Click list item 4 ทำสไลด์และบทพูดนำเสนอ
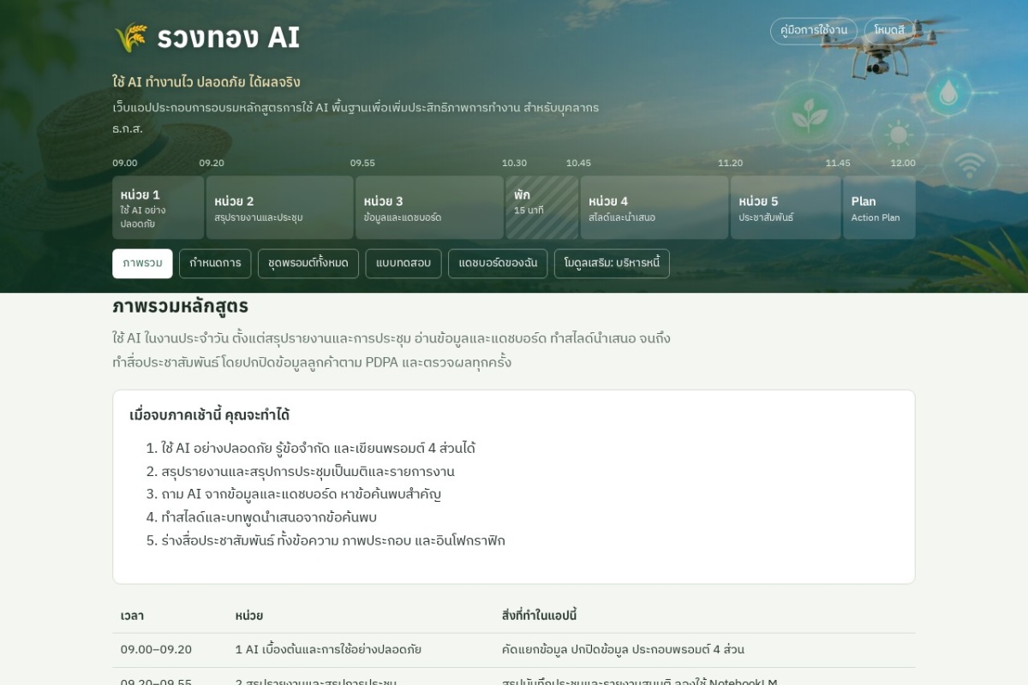The width and height of the screenshot is (1028, 685). click(x=269, y=517)
